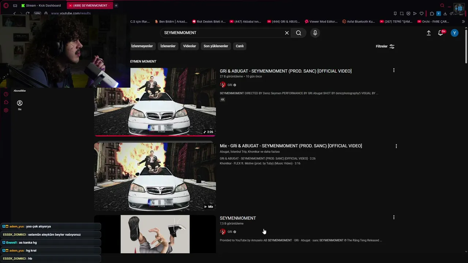Open the '(444) GRi & ABUG...' bookmark
468x263 pixels.
point(283,22)
